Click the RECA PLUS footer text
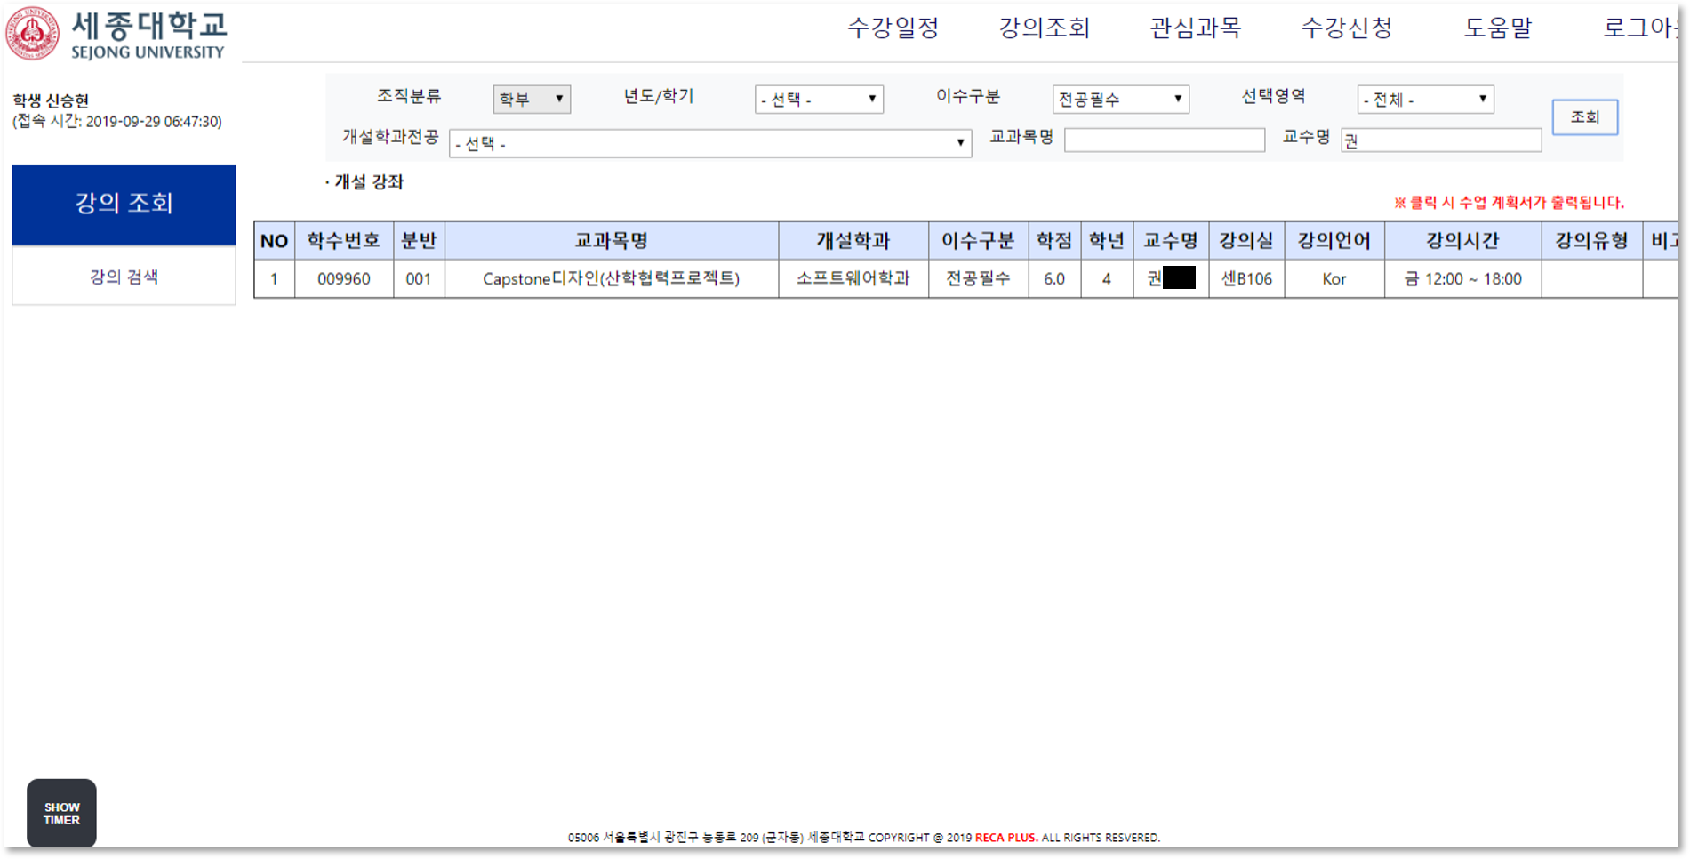The image size is (1690, 859). [x=1005, y=838]
